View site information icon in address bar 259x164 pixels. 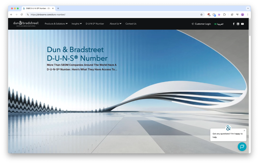(28, 15)
